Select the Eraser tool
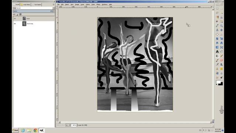 point(221,60)
